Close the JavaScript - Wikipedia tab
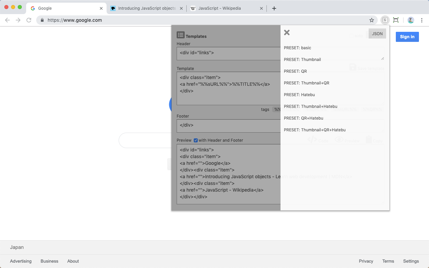Viewport: 429px width, 268px height. (x=261, y=8)
